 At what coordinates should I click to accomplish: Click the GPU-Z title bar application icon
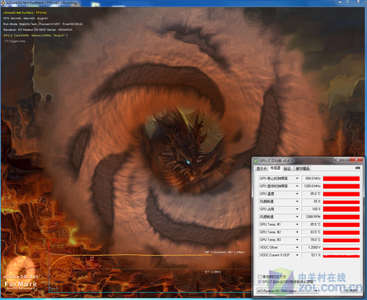pyautogui.click(x=256, y=161)
